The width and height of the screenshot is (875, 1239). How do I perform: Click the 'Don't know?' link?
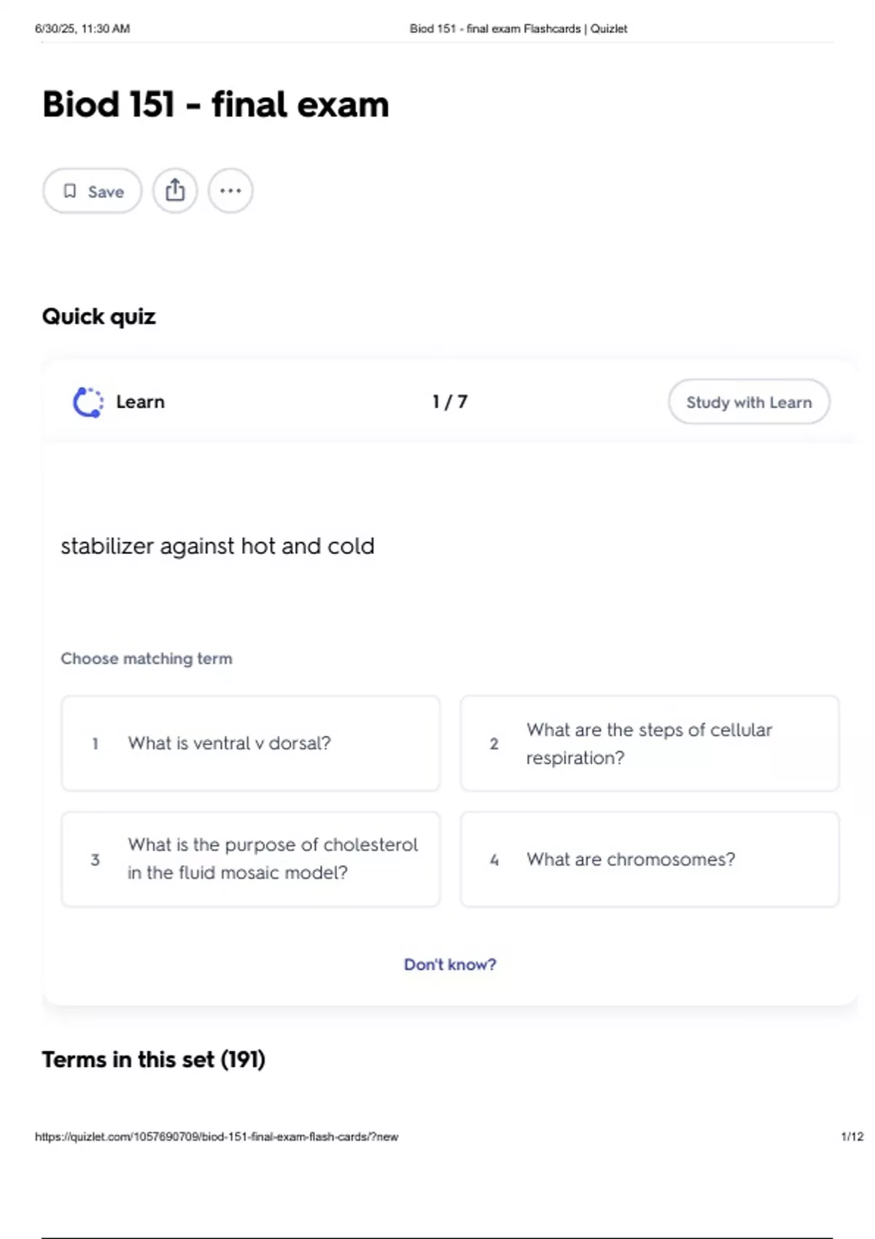click(x=450, y=964)
